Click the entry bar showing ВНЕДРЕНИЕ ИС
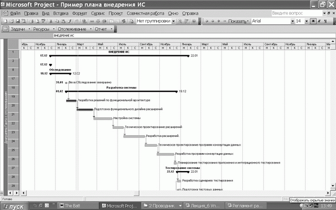 194,36
